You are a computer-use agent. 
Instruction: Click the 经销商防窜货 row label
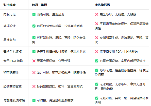pyautogui.click(x=12, y=87)
